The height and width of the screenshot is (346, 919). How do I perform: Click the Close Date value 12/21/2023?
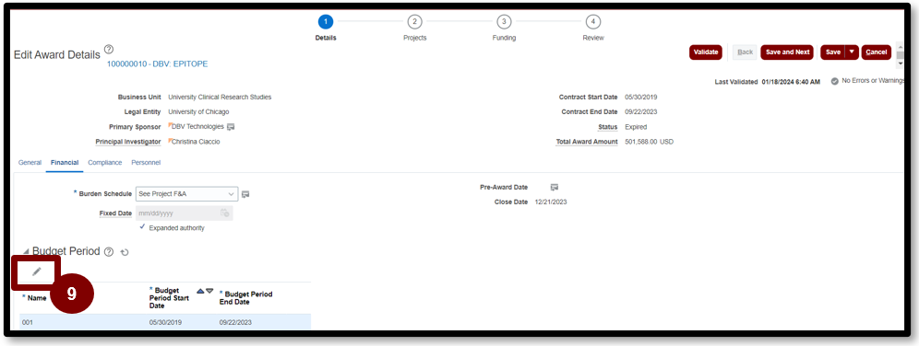(551, 202)
